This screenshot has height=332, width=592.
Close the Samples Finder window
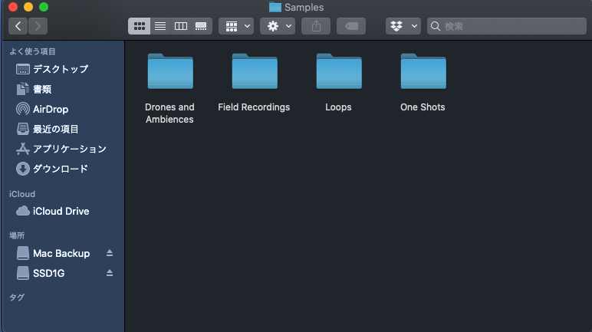(13, 7)
